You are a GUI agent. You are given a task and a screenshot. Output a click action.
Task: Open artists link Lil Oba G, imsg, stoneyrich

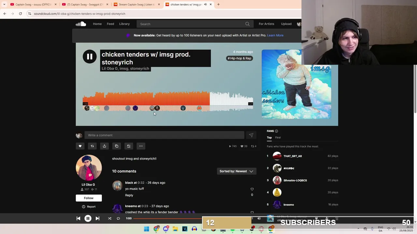tap(125, 69)
